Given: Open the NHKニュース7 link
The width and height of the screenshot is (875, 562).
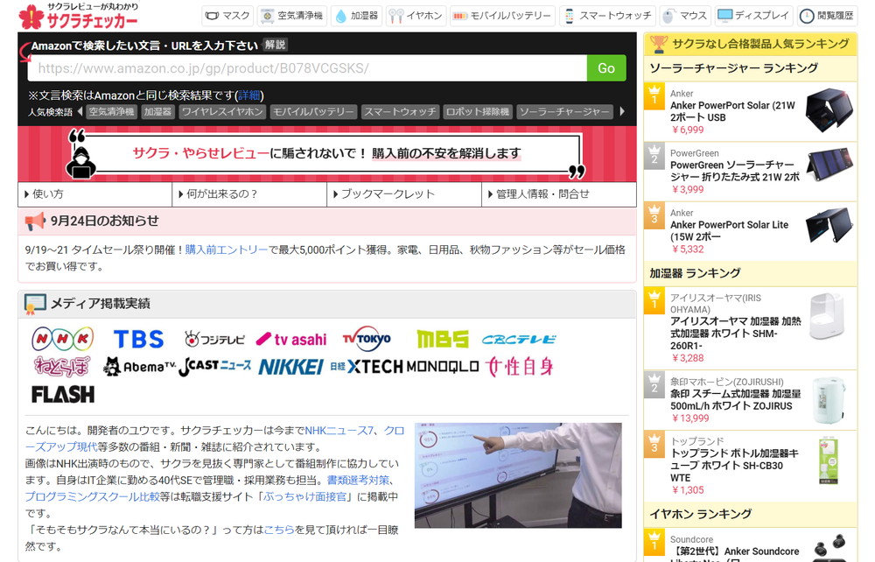Looking at the screenshot, I should pyautogui.click(x=339, y=431).
